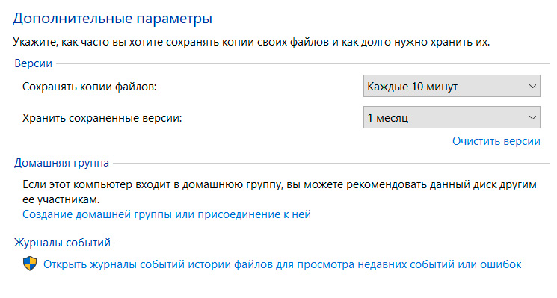This screenshot has height=298, width=557.
Task: Click the "Очистить версии" link
Action: [x=496, y=141]
